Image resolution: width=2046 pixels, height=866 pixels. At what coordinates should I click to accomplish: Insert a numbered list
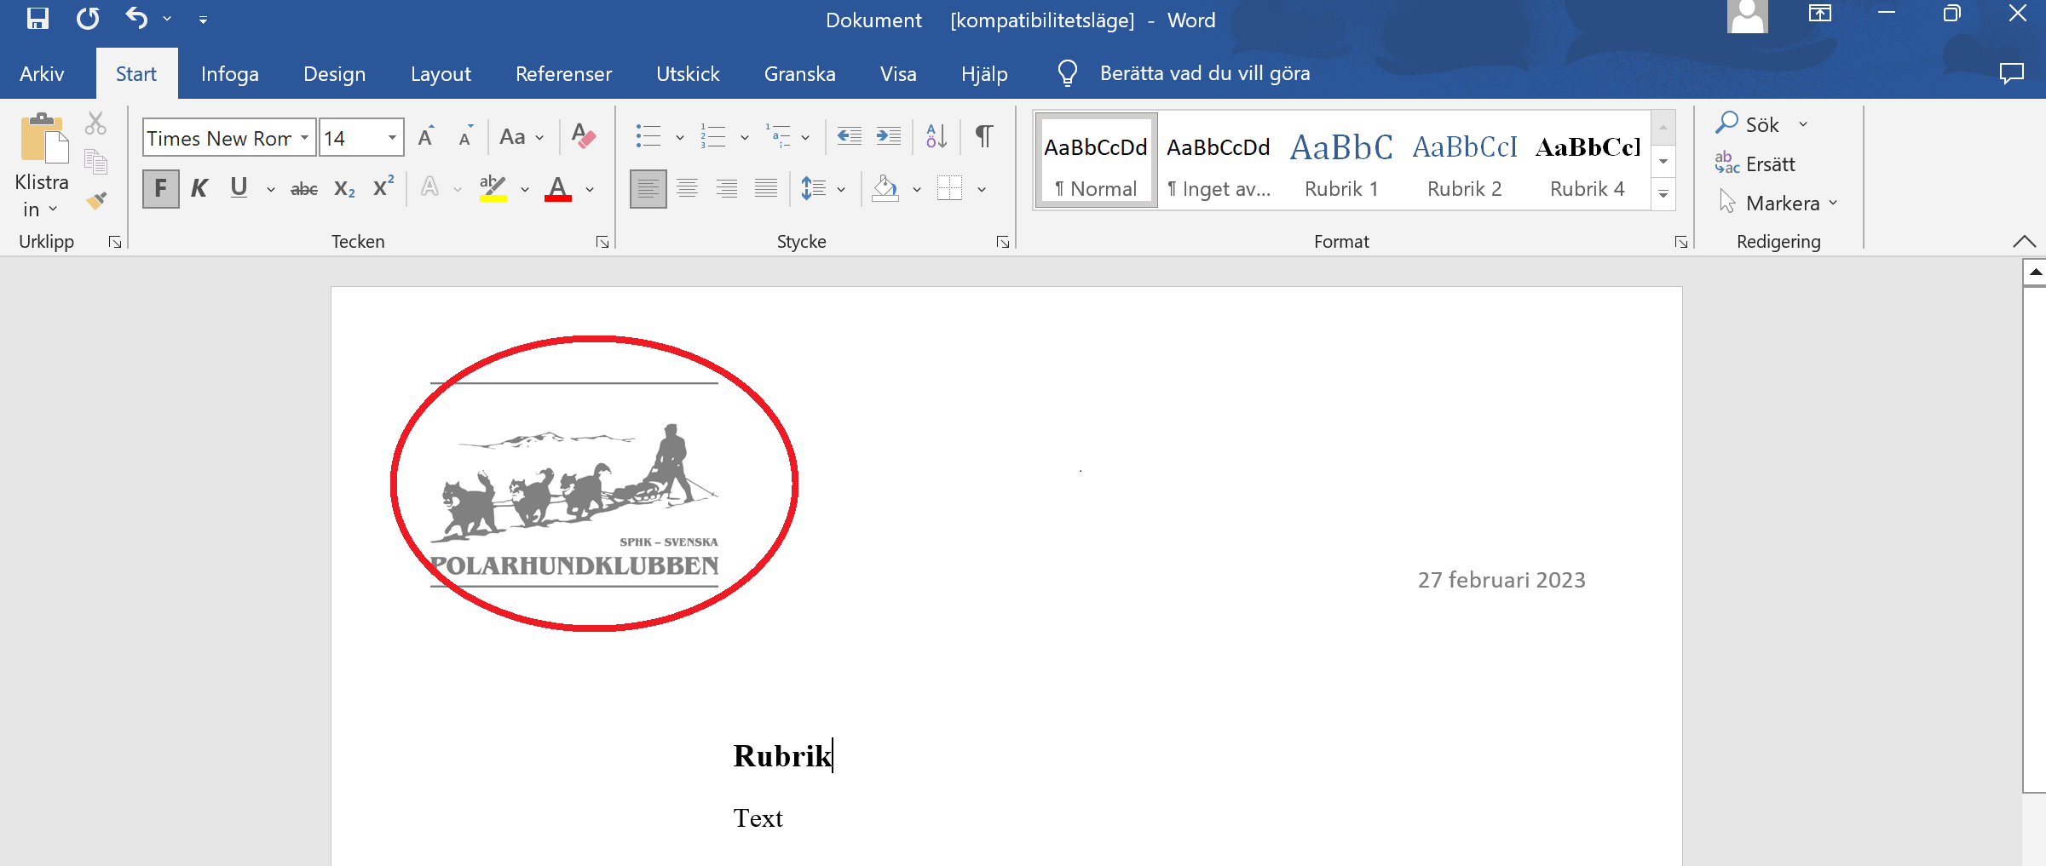713,136
